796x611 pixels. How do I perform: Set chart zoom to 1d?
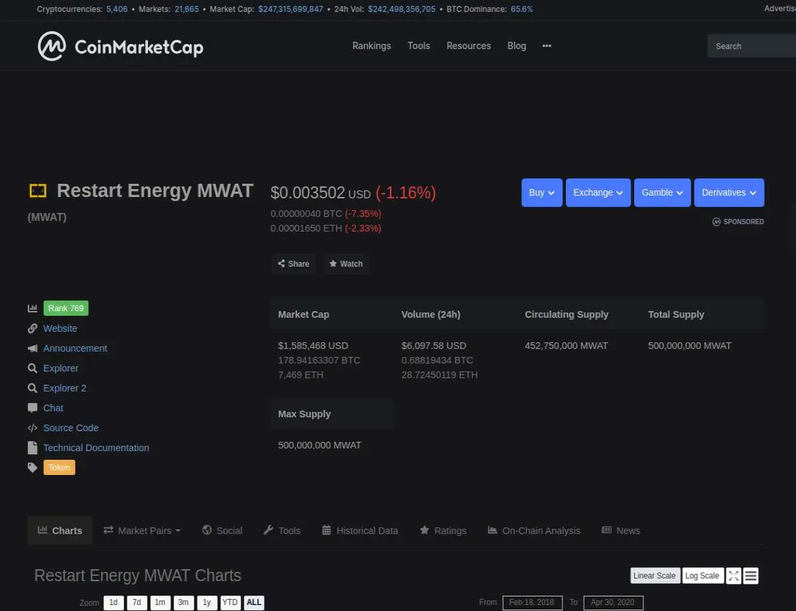pyautogui.click(x=113, y=602)
